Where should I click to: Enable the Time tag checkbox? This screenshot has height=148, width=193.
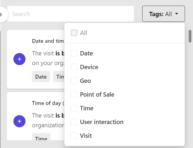pyautogui.click(x=74, y=108)
